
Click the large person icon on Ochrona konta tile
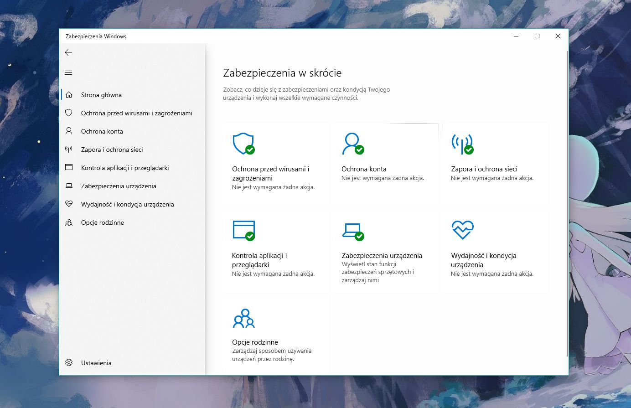click(352, 144)
